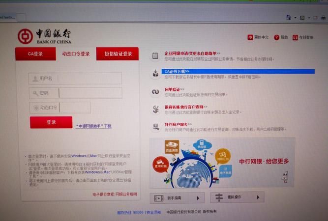Click Mac link for USBKey management tool
Viewport: 328px width, 221px height.
pos(107,172)
